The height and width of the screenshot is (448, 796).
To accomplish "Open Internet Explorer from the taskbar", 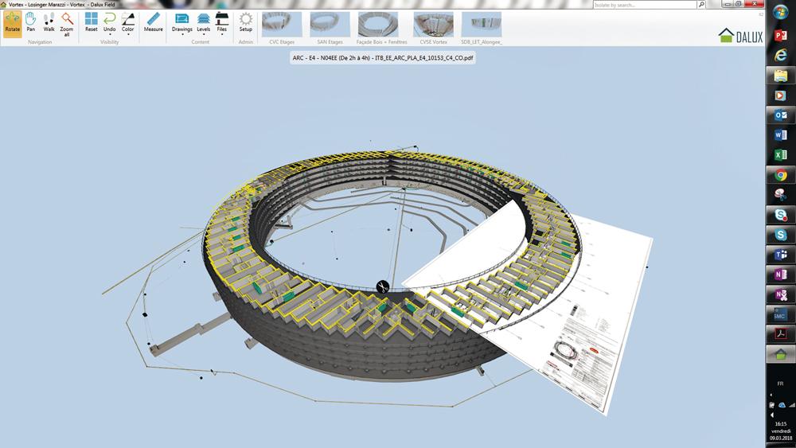I will [780, 55].
